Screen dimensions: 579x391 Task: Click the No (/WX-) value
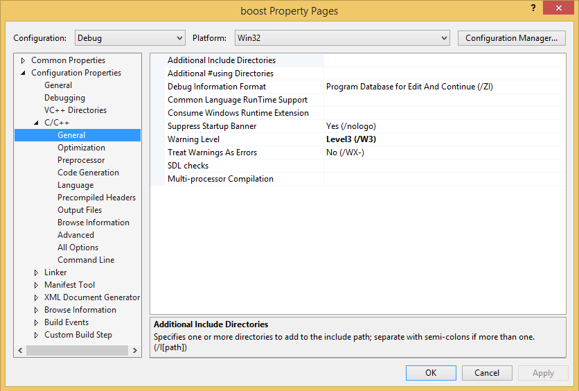pos(345,153)
